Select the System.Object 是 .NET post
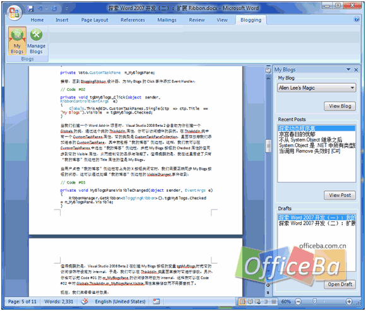366x311 pixels. pyautogui.click(x=317, y=145)
